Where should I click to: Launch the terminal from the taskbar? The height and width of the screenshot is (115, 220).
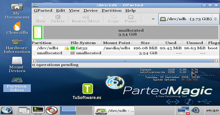[38, 110]
